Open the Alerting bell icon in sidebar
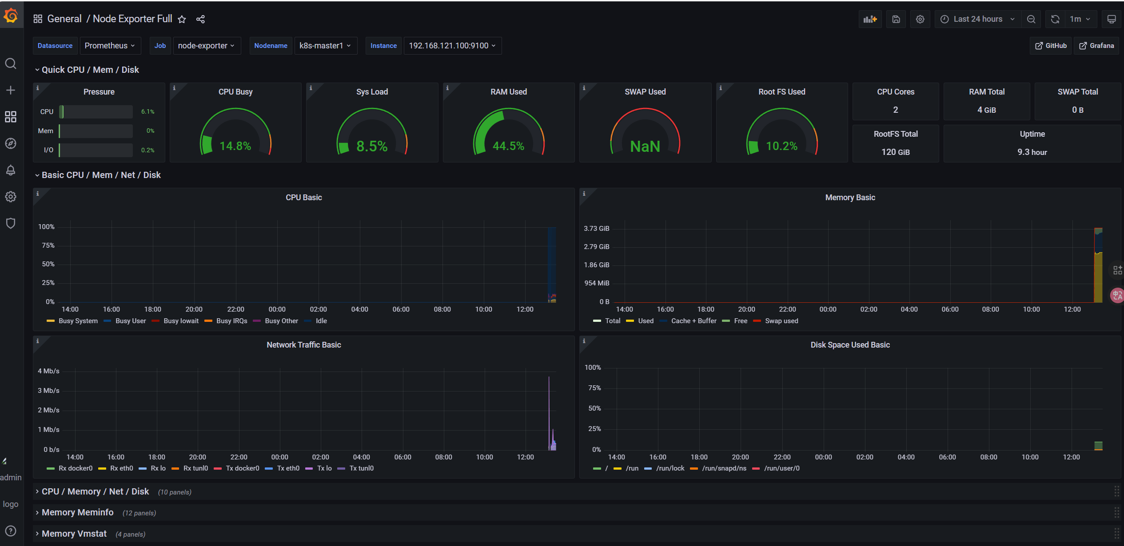The height and width of the screenshot is (546, 1124). 11,170
